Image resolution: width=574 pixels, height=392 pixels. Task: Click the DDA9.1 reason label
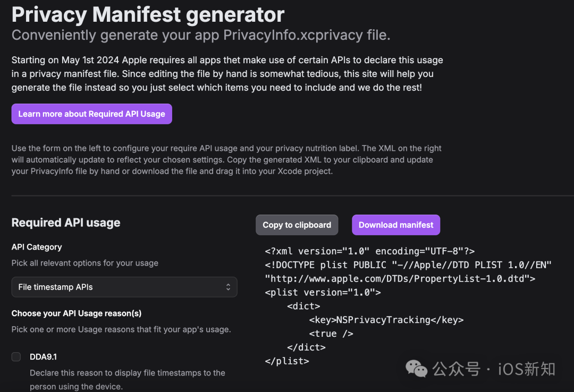[43, 357]
